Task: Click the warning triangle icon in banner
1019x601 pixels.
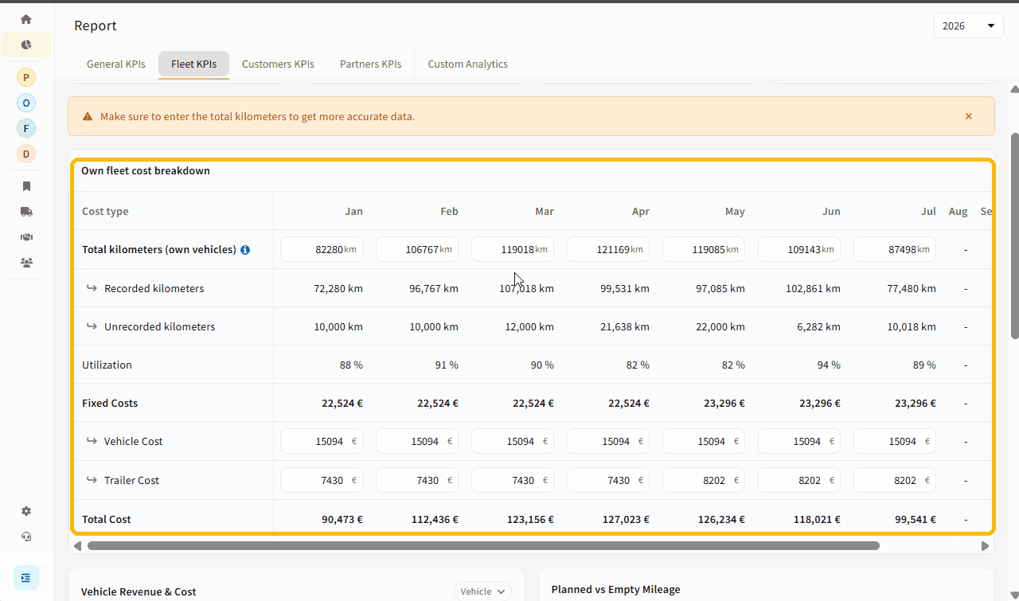Action: click(88, 116)
